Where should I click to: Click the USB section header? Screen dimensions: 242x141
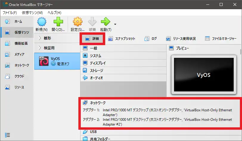[160, 132]
